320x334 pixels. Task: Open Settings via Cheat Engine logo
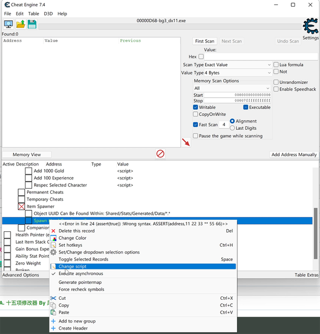point(311,26)
